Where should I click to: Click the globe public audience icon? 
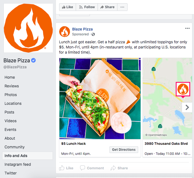point(93,34)
